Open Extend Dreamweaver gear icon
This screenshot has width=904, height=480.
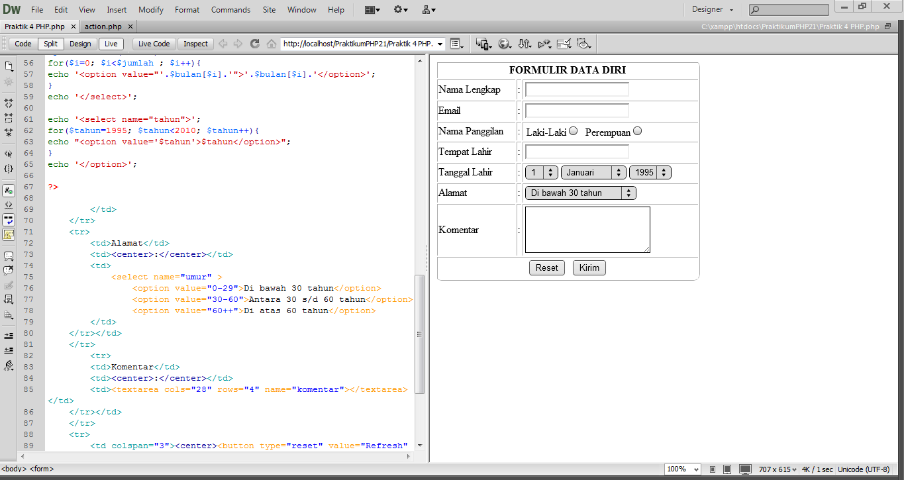coord(401,10)
